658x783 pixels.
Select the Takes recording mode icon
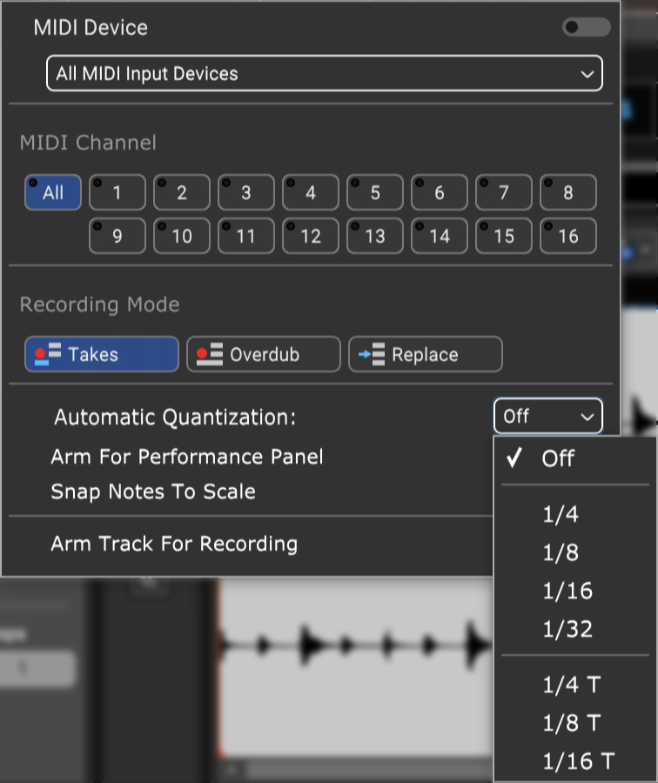click(48, 354)
